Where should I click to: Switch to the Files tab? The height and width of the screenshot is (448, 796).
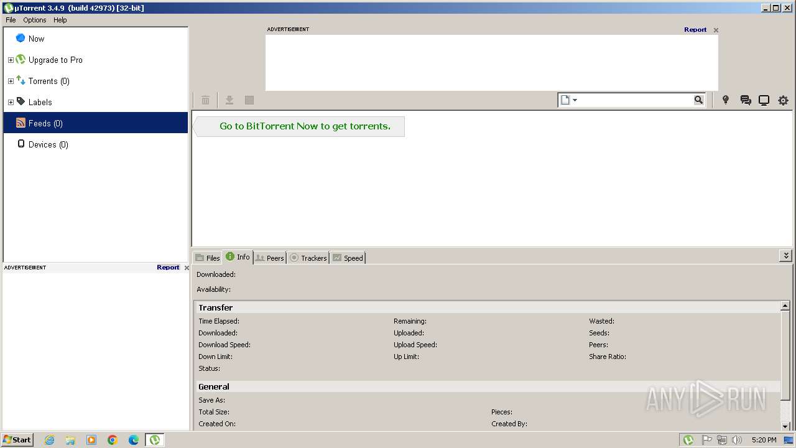[207, 258]
